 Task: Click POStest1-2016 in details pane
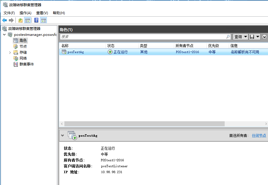112,160
